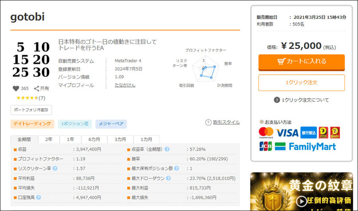
Task: Click the 1クリック注文 button
Action: click(302, 83)
